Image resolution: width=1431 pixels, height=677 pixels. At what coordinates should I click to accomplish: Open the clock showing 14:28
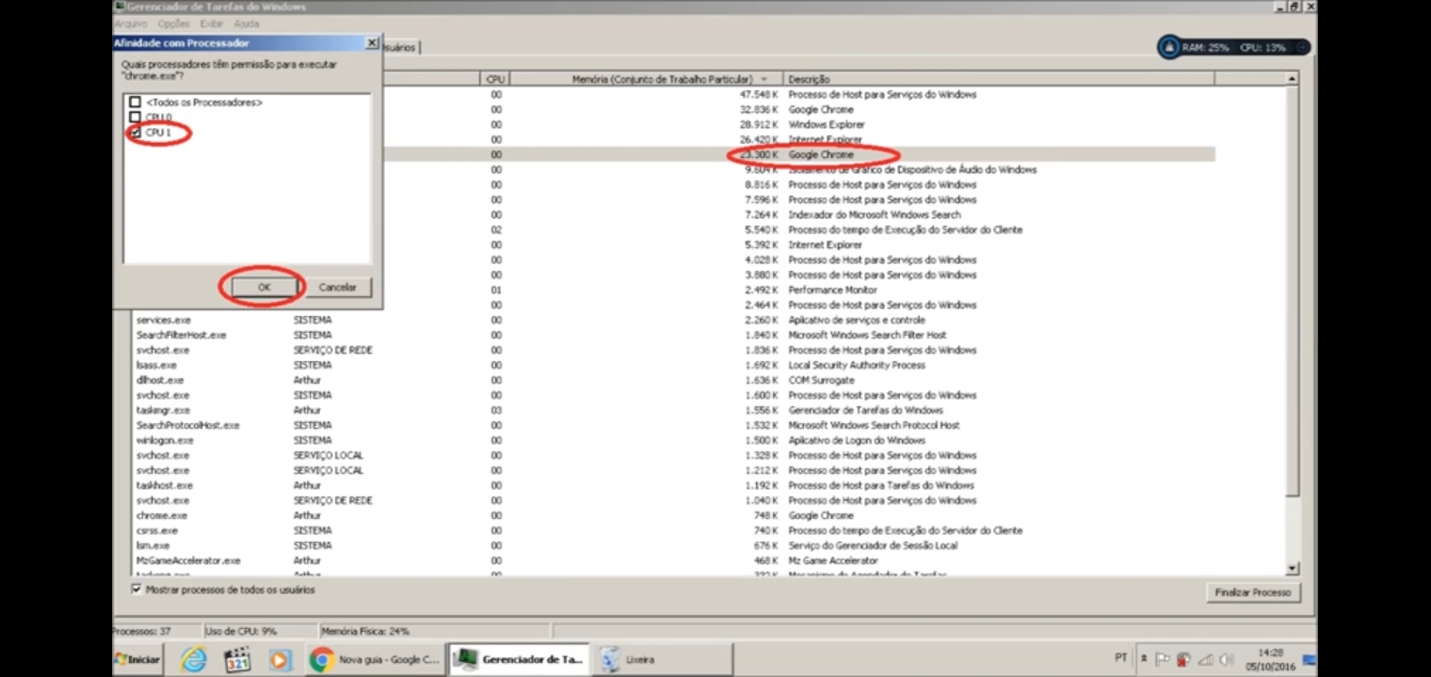[1271, 659]
